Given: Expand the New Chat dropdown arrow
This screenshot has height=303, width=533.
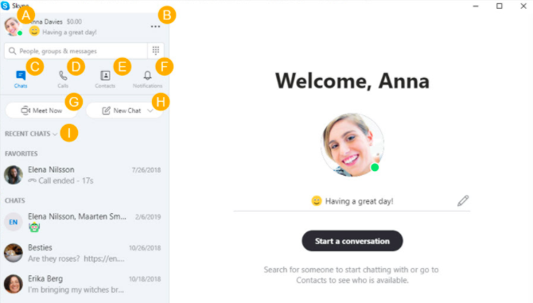Looking at the screenshot, I should tap(150, 111).
